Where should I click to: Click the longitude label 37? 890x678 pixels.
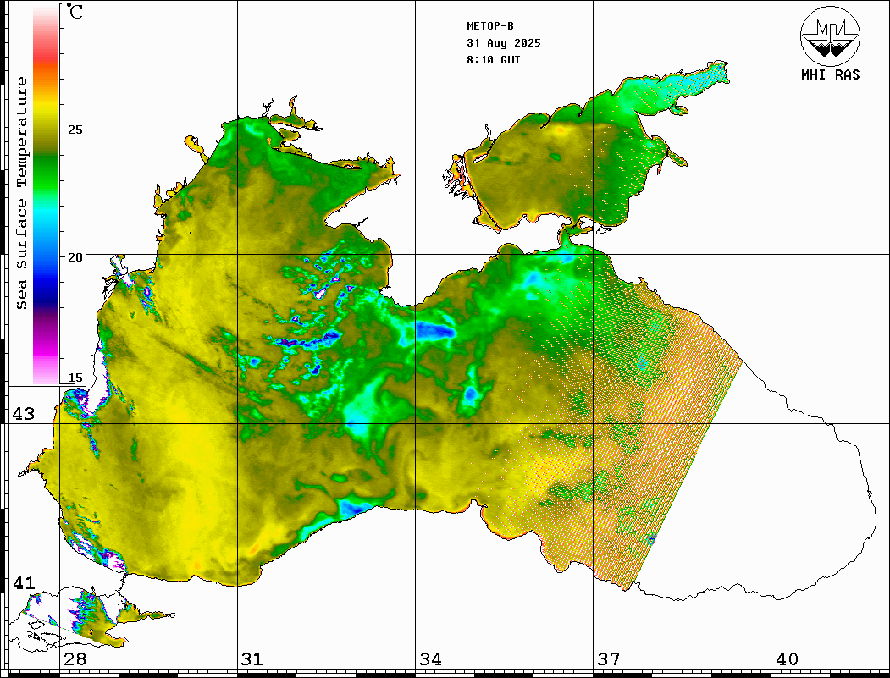click(x=609, y=659)
